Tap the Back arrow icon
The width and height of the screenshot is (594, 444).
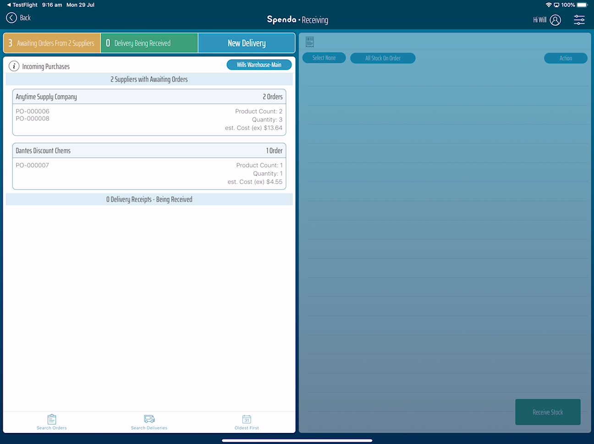11,18
